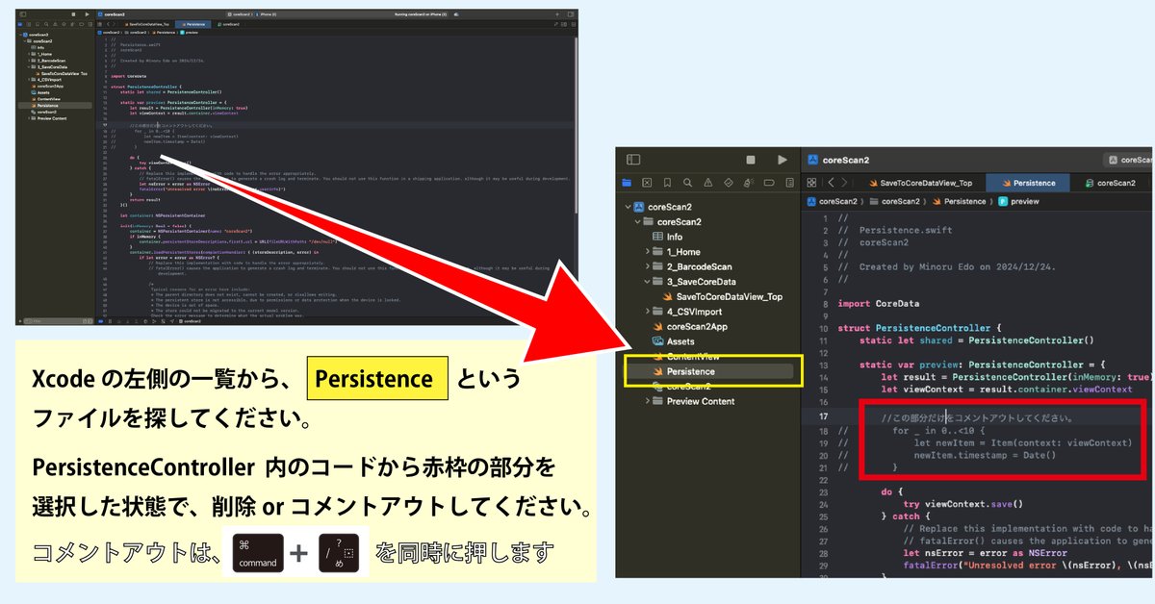The width and height of the screenshot is (1155, 604).
Task: Click the 'static let shared' line in the enlarged code
Action: click(977, 340)
